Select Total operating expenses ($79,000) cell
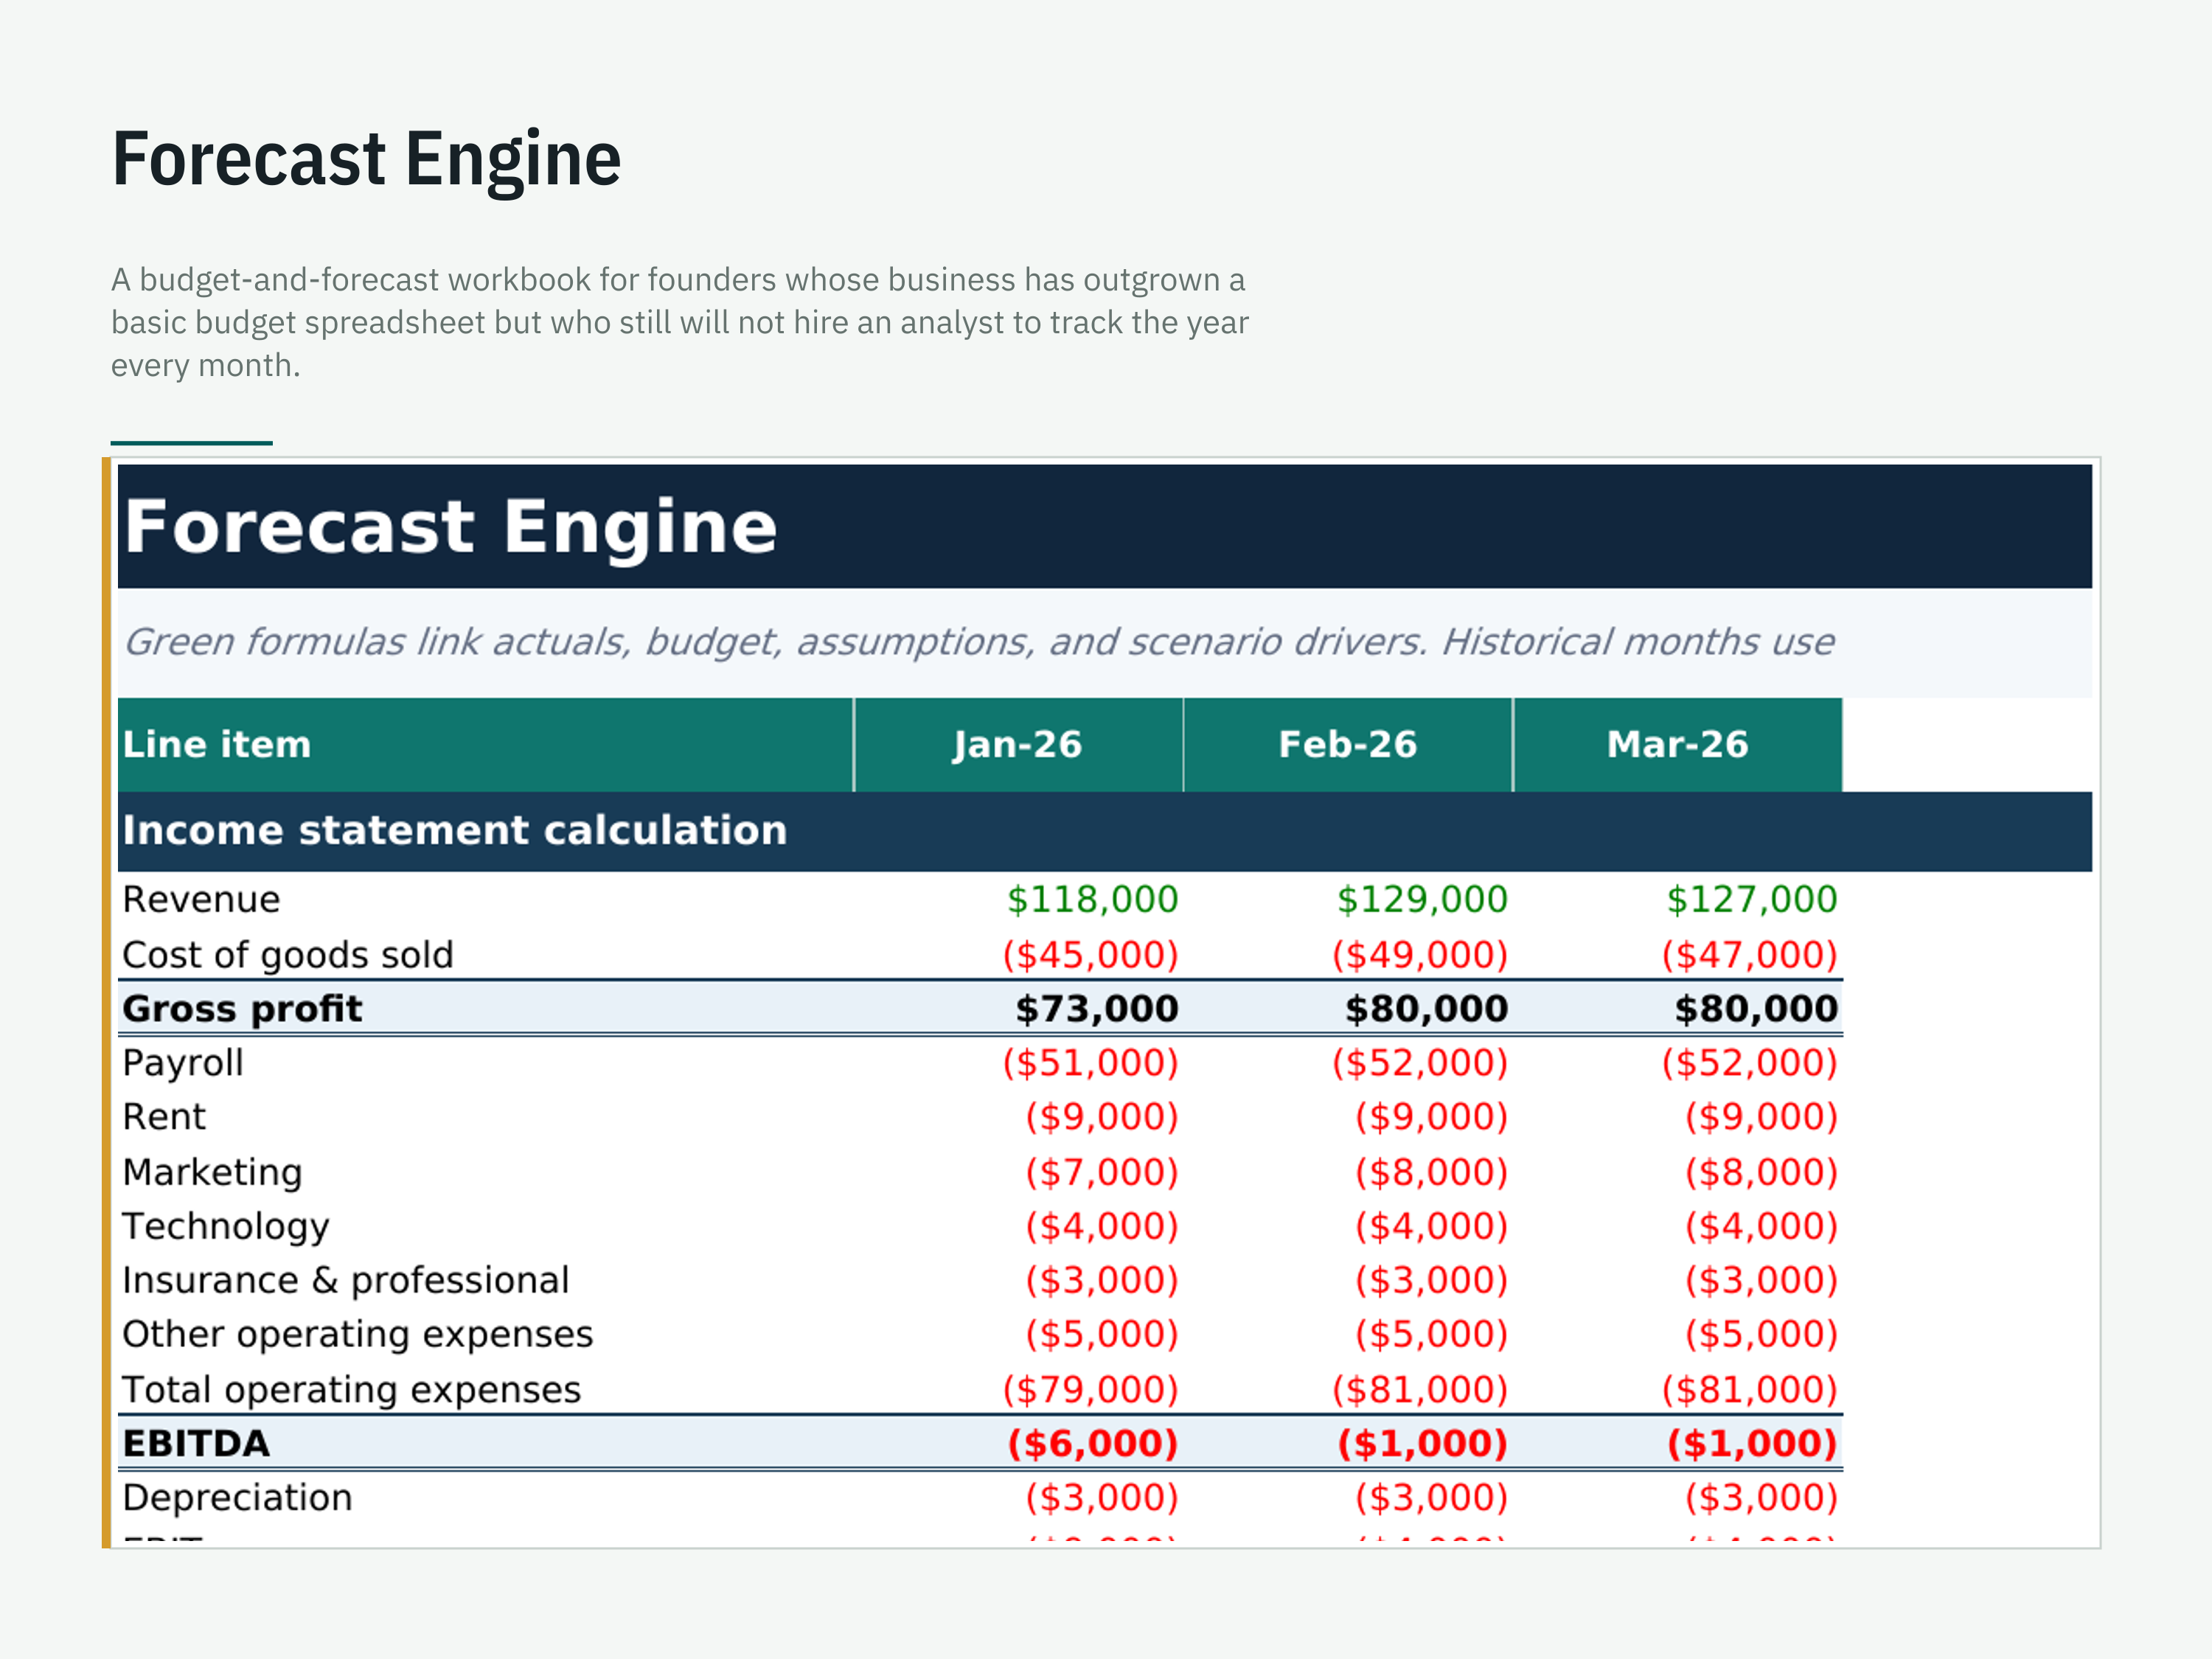 pos(1091,1390)
